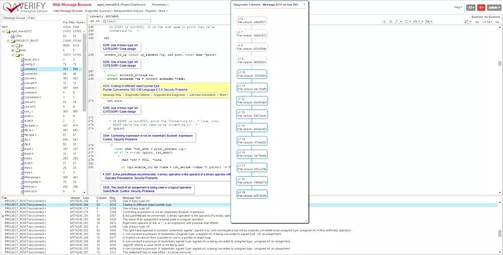The height and width of the screenshot is (255, 503).
Task: Open the More dropdown in diagnostic 0310 box
Action: [224, 95]
